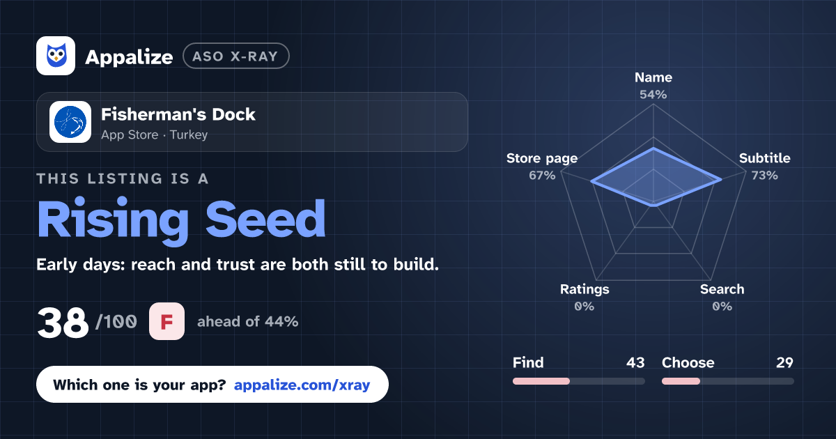Click the Which one is your app button
Screen dimensions: 836x439
coord(212,385)
